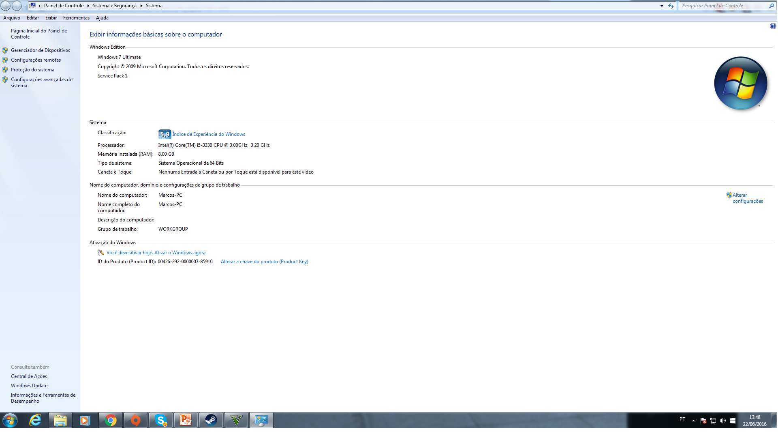The image size is (778, 438).
Task: Open GTA V from the taskbar
Action: (236, 421)
